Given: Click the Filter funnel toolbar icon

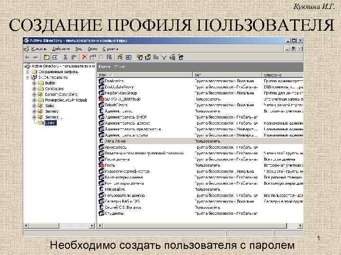Looking at the screenshot, I should [x=164, y=57].
